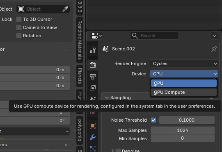
Task: Click the Max Samples 1024 field
Action: [x=183, y=130]
